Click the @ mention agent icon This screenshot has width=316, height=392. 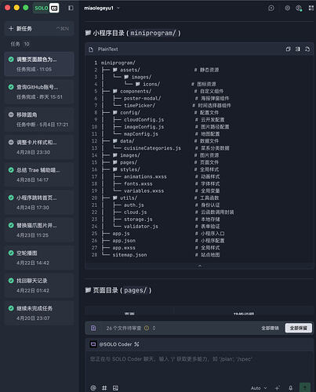pyautogui.click(x=93, y=388)
